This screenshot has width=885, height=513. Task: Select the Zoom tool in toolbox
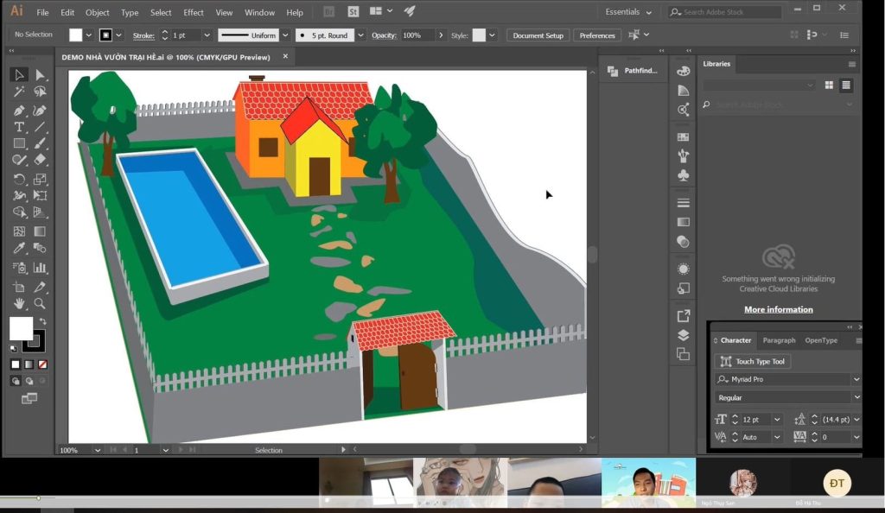coord(40,304)
